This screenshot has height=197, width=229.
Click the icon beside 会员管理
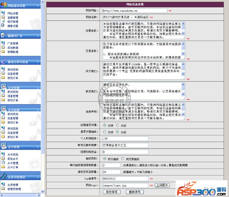tap(3, 184)
